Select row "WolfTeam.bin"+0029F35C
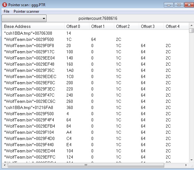The width and height of the screenshot is (194, 170). [x=95, y=70]
